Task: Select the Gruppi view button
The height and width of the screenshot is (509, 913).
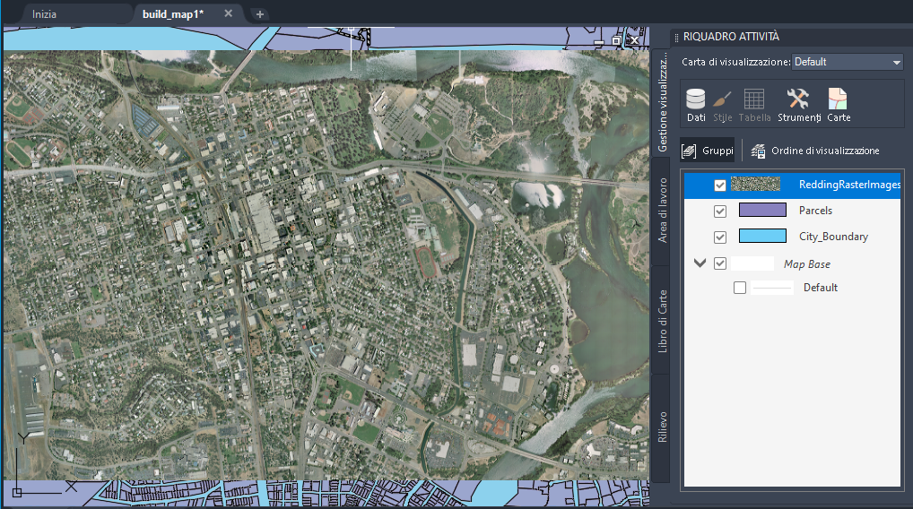Action: click(x=708, y=151)
